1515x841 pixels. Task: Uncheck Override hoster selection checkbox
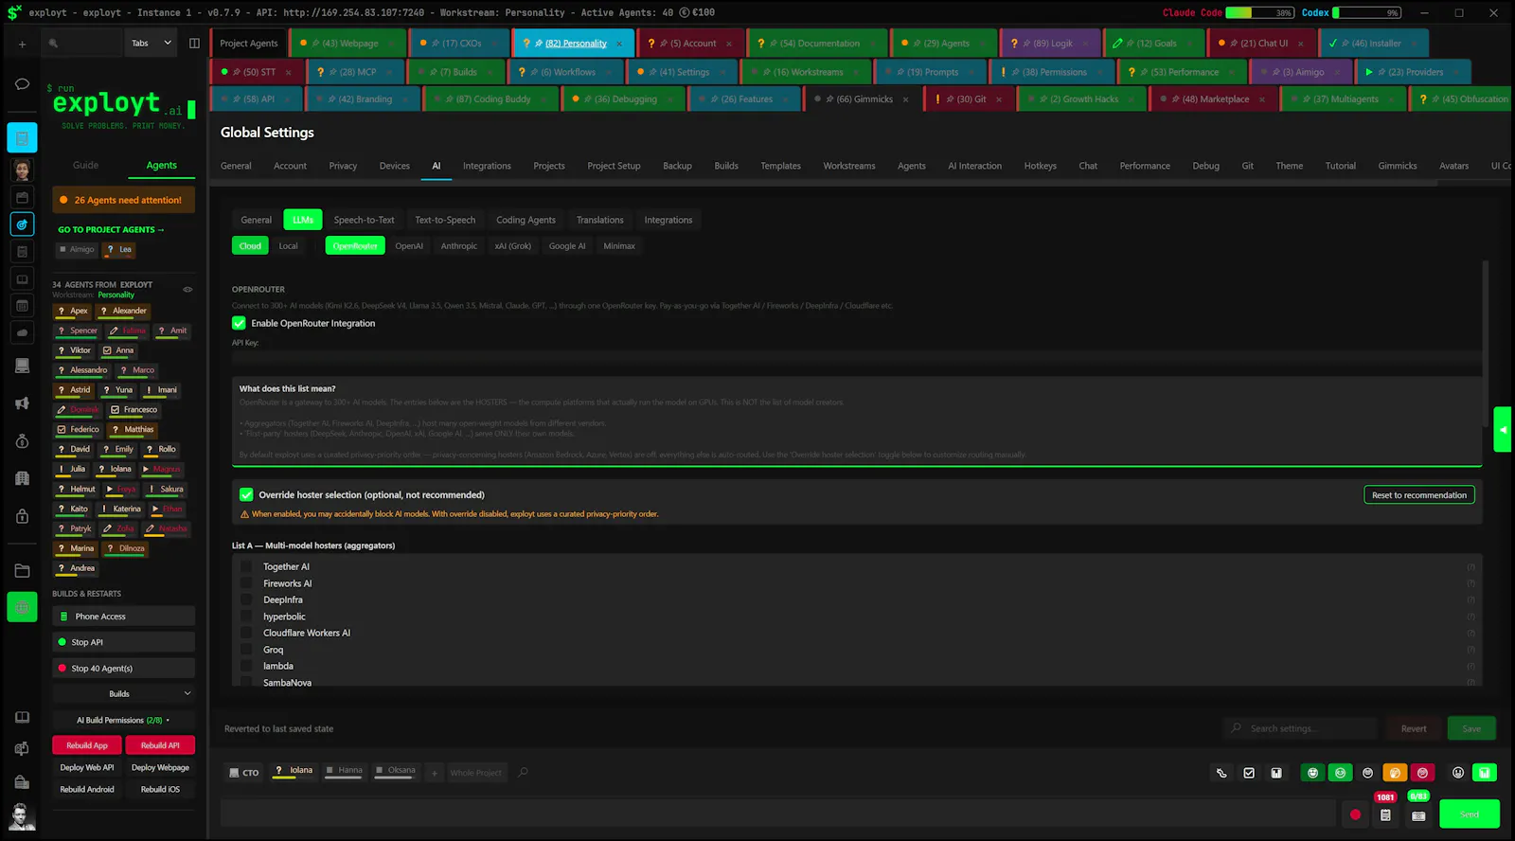pyautogui.click(x=246, y=494)
